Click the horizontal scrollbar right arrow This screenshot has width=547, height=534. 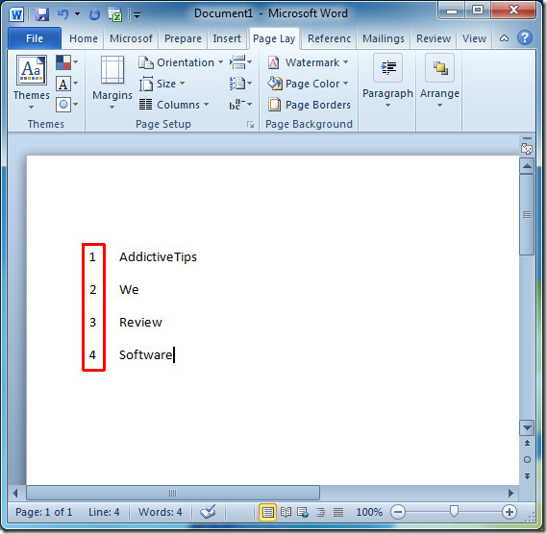coord(510,494)
